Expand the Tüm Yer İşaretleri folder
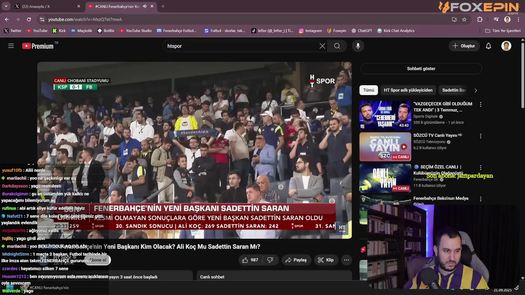Screen dimensions: 525x295 [x=502, y=31]
